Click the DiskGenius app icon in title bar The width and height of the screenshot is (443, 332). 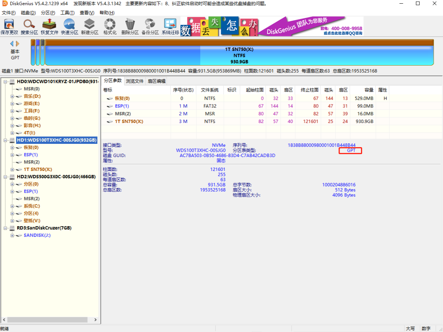click(5, 3)
